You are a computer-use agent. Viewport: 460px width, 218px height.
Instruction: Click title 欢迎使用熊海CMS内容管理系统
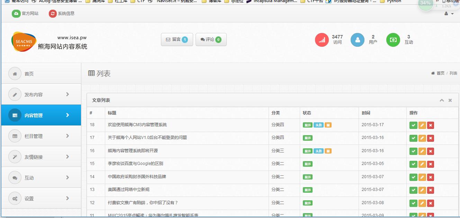pyautogui.click(x=137, y=125)
